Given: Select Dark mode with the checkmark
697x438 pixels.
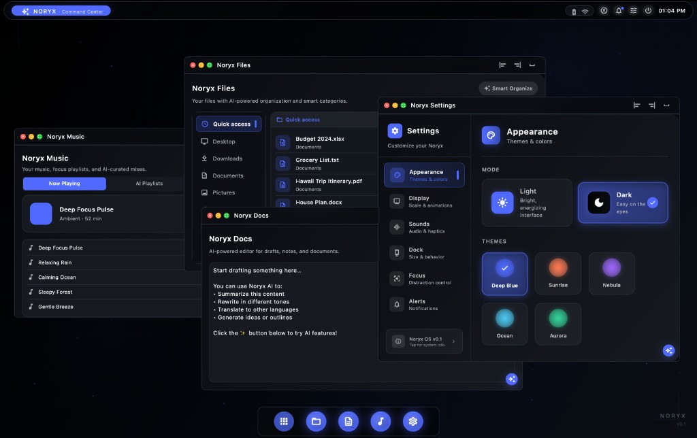Looking at the screenshot, I should [622, 202].
